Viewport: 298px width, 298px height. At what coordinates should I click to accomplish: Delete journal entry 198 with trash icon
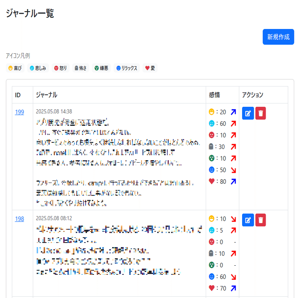tap(261, 220)
